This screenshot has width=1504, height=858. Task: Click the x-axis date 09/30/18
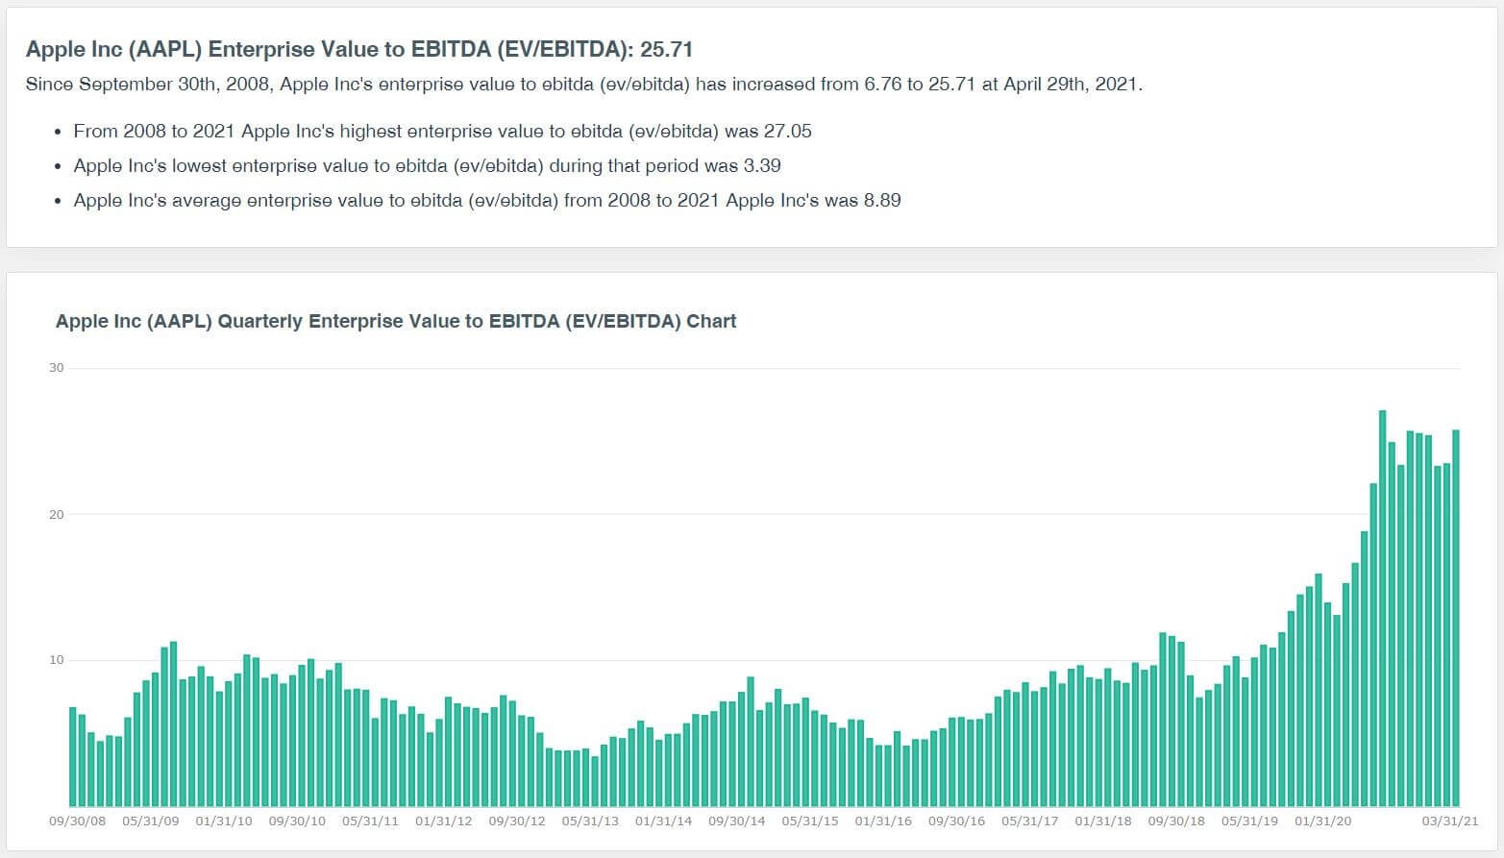pyautogui.click(x=1176, y=821)
